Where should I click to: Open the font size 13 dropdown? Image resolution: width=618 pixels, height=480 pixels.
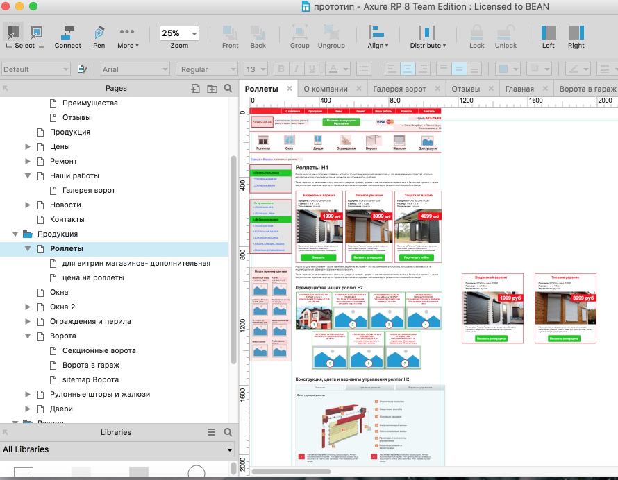coord(256,69)
